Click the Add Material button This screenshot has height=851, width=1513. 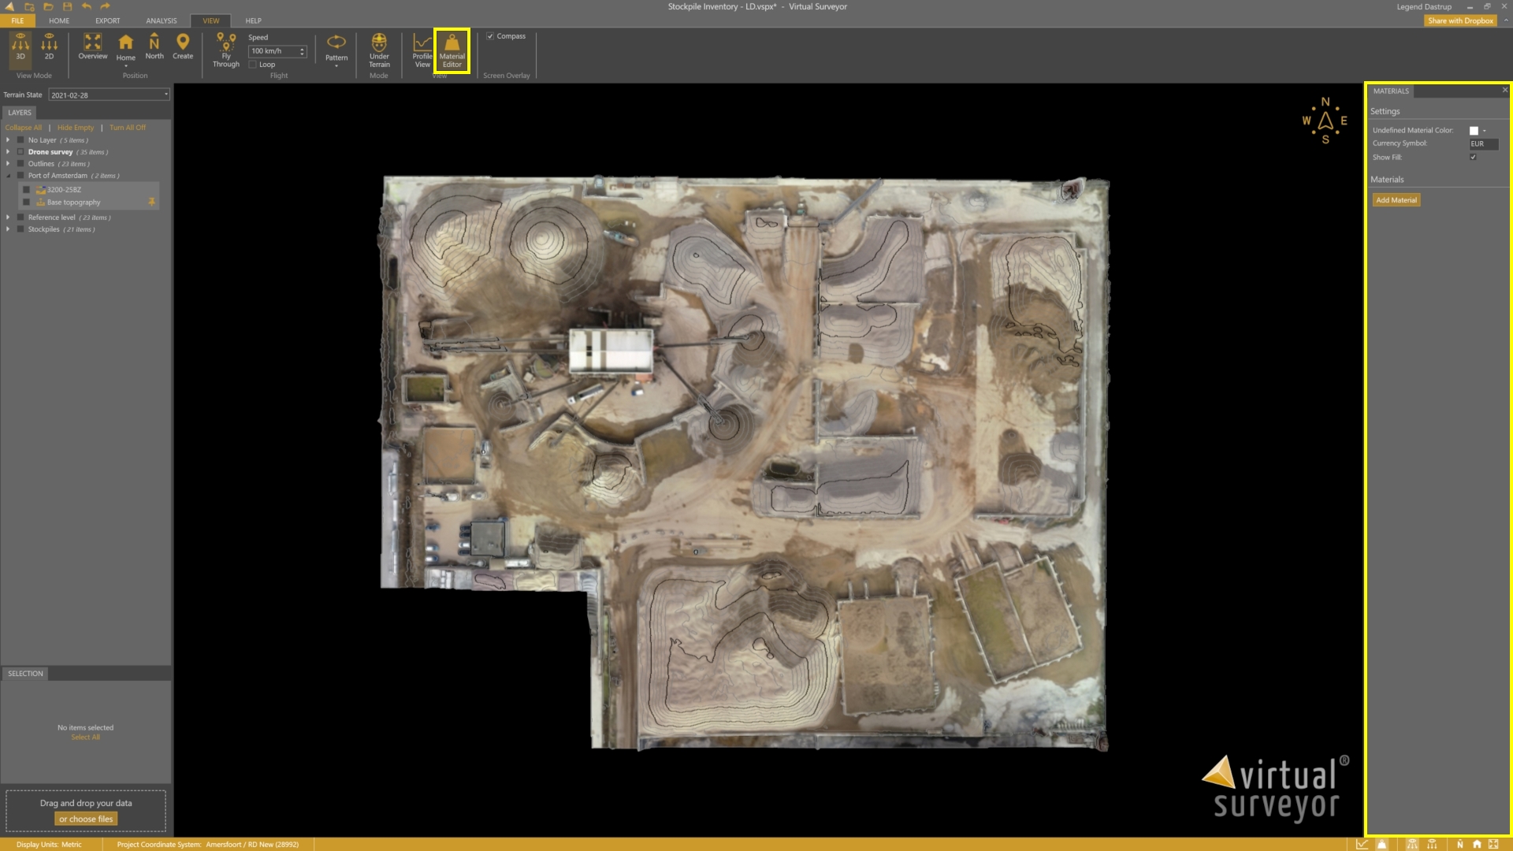tap(1396, 199)
